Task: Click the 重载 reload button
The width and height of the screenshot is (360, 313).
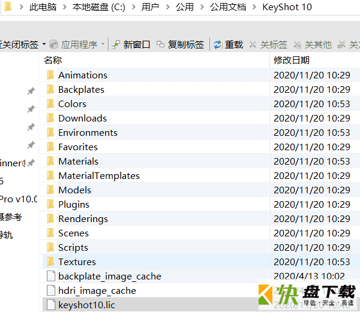Action: click(228, 44)
